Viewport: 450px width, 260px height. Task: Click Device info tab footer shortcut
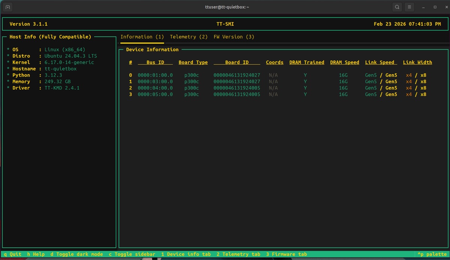point(186,254)
